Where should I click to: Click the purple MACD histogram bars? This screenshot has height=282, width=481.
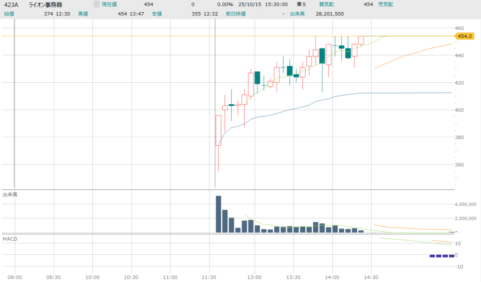click(442, 256)
